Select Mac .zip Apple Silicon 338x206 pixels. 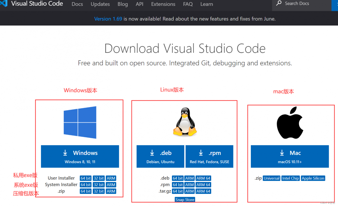coord(313,178)
